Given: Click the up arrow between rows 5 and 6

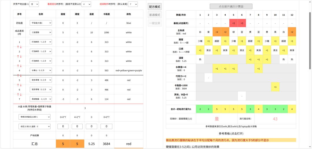Looking at the screenshot, I should [18, 85].
